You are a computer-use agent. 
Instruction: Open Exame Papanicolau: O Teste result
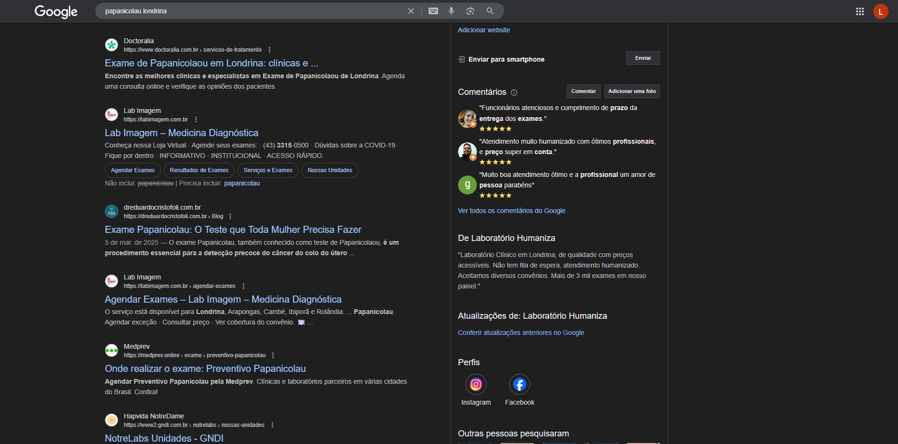tap(233, 230)
